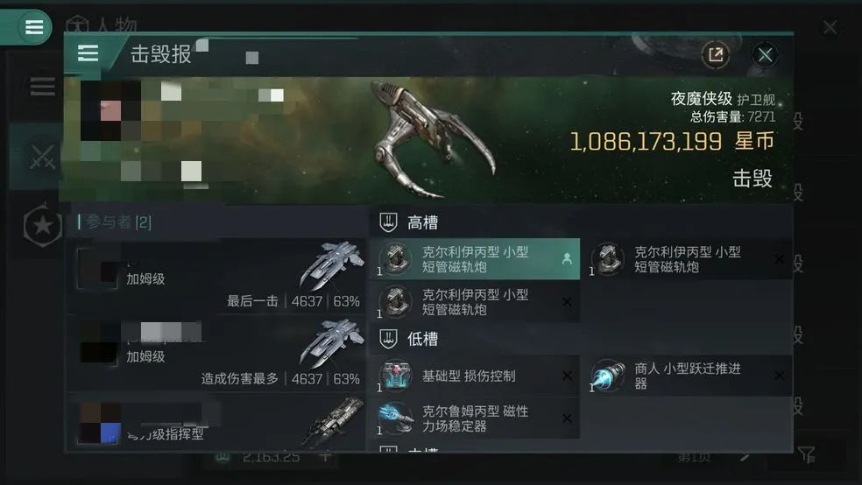Click the 基础型 损伤控制 module icon
The image size is (862, 485).
395,376
